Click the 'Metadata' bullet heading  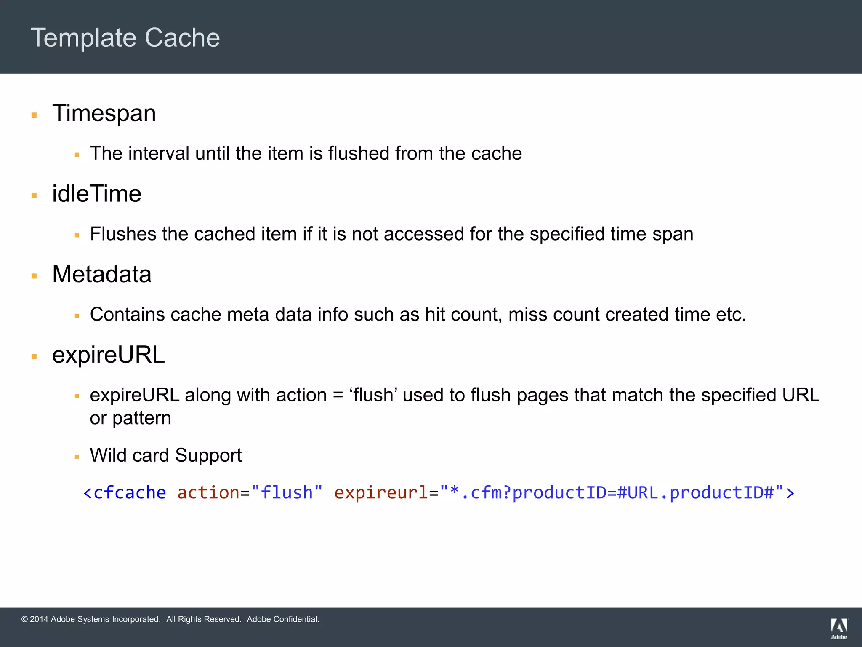point(102,274)
